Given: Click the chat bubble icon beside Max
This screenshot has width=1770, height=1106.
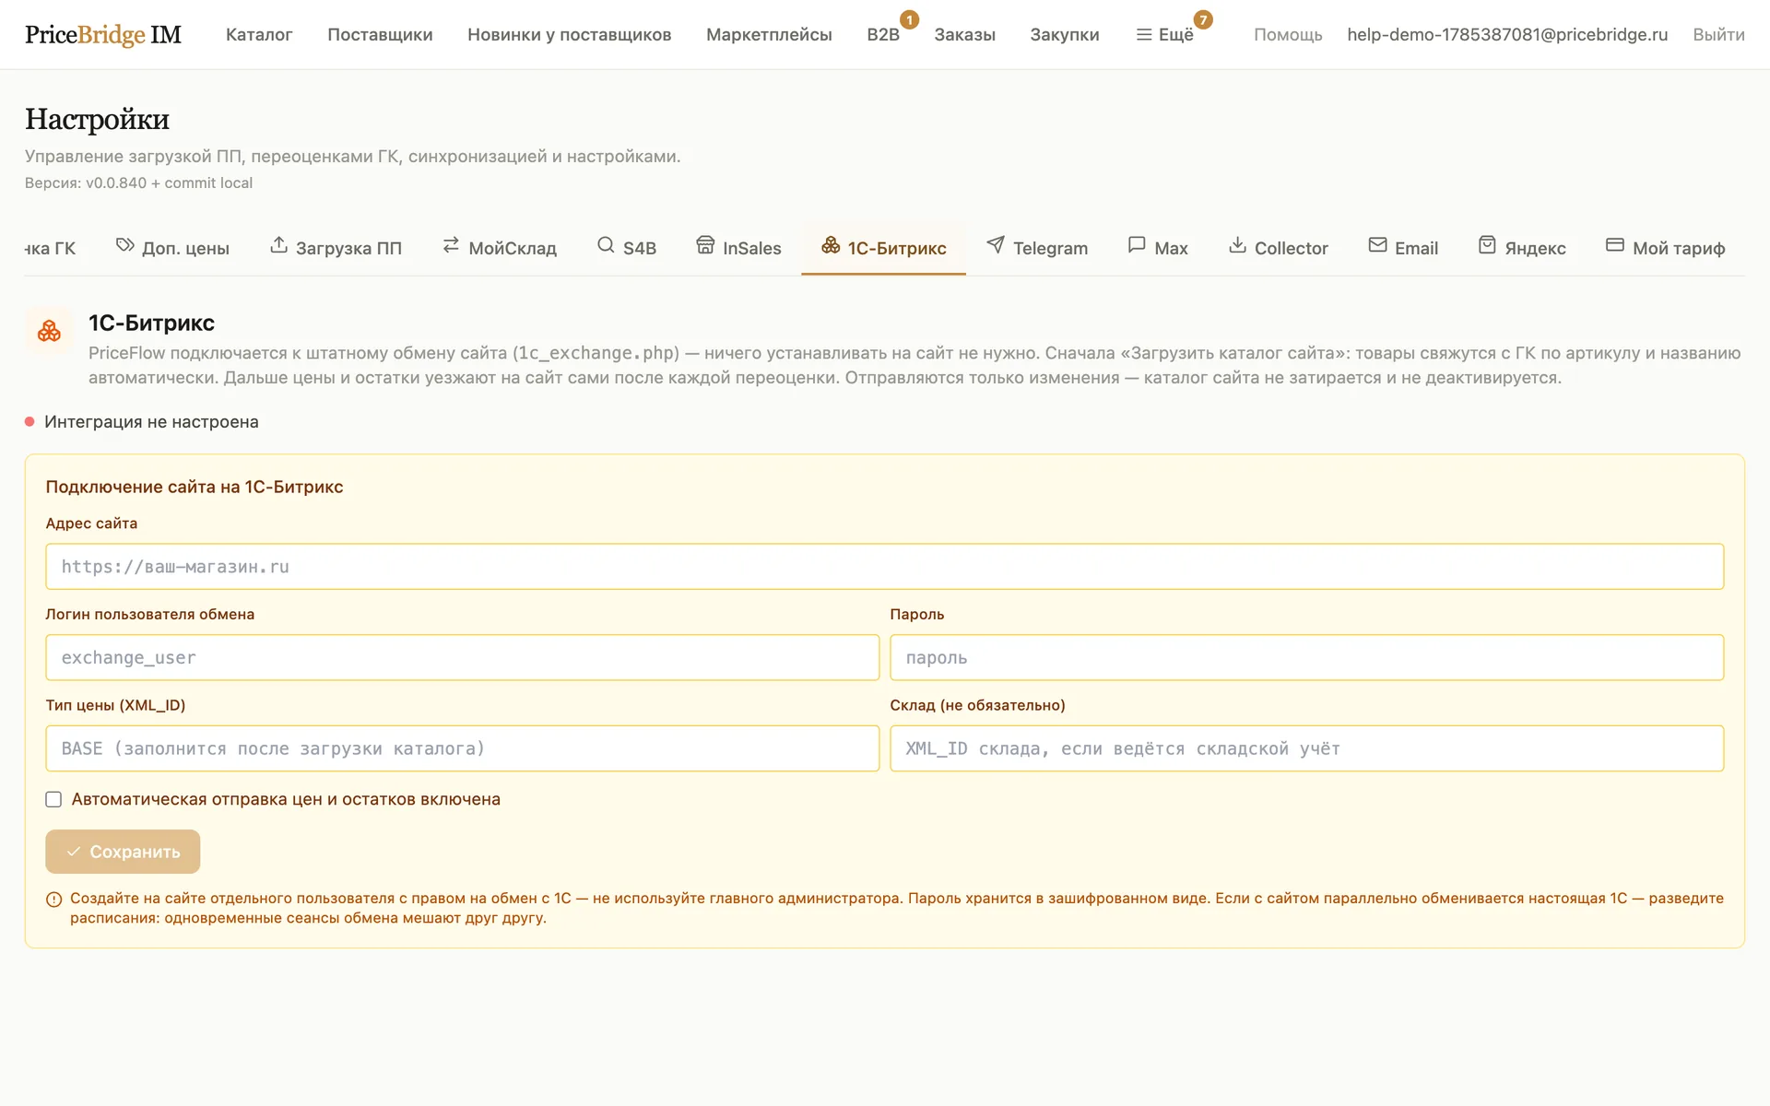Looking at the screenshot, I should [1137, 245].
